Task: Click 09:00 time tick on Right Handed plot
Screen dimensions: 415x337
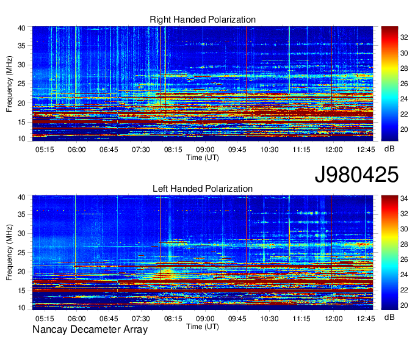Action: [205, 150]
